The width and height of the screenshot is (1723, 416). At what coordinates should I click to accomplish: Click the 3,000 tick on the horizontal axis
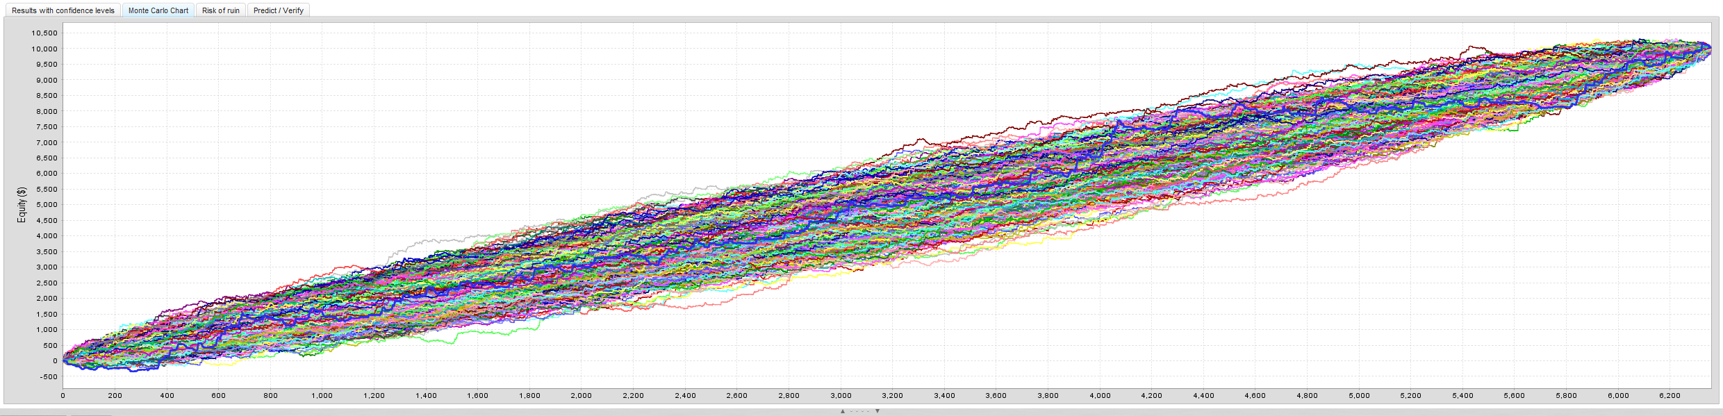841,396
